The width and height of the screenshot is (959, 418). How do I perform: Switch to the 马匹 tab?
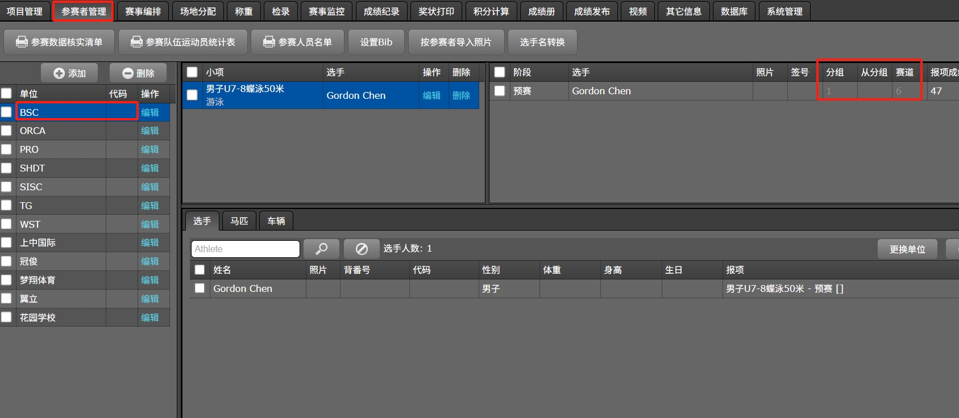point(239,221)
